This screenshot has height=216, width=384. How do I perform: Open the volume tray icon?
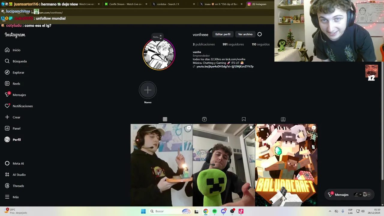[x=363, y=211]
